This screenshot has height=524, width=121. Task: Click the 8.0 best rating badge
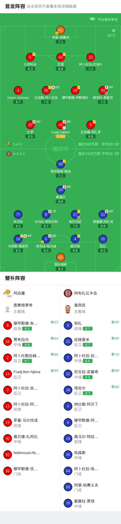60,137
